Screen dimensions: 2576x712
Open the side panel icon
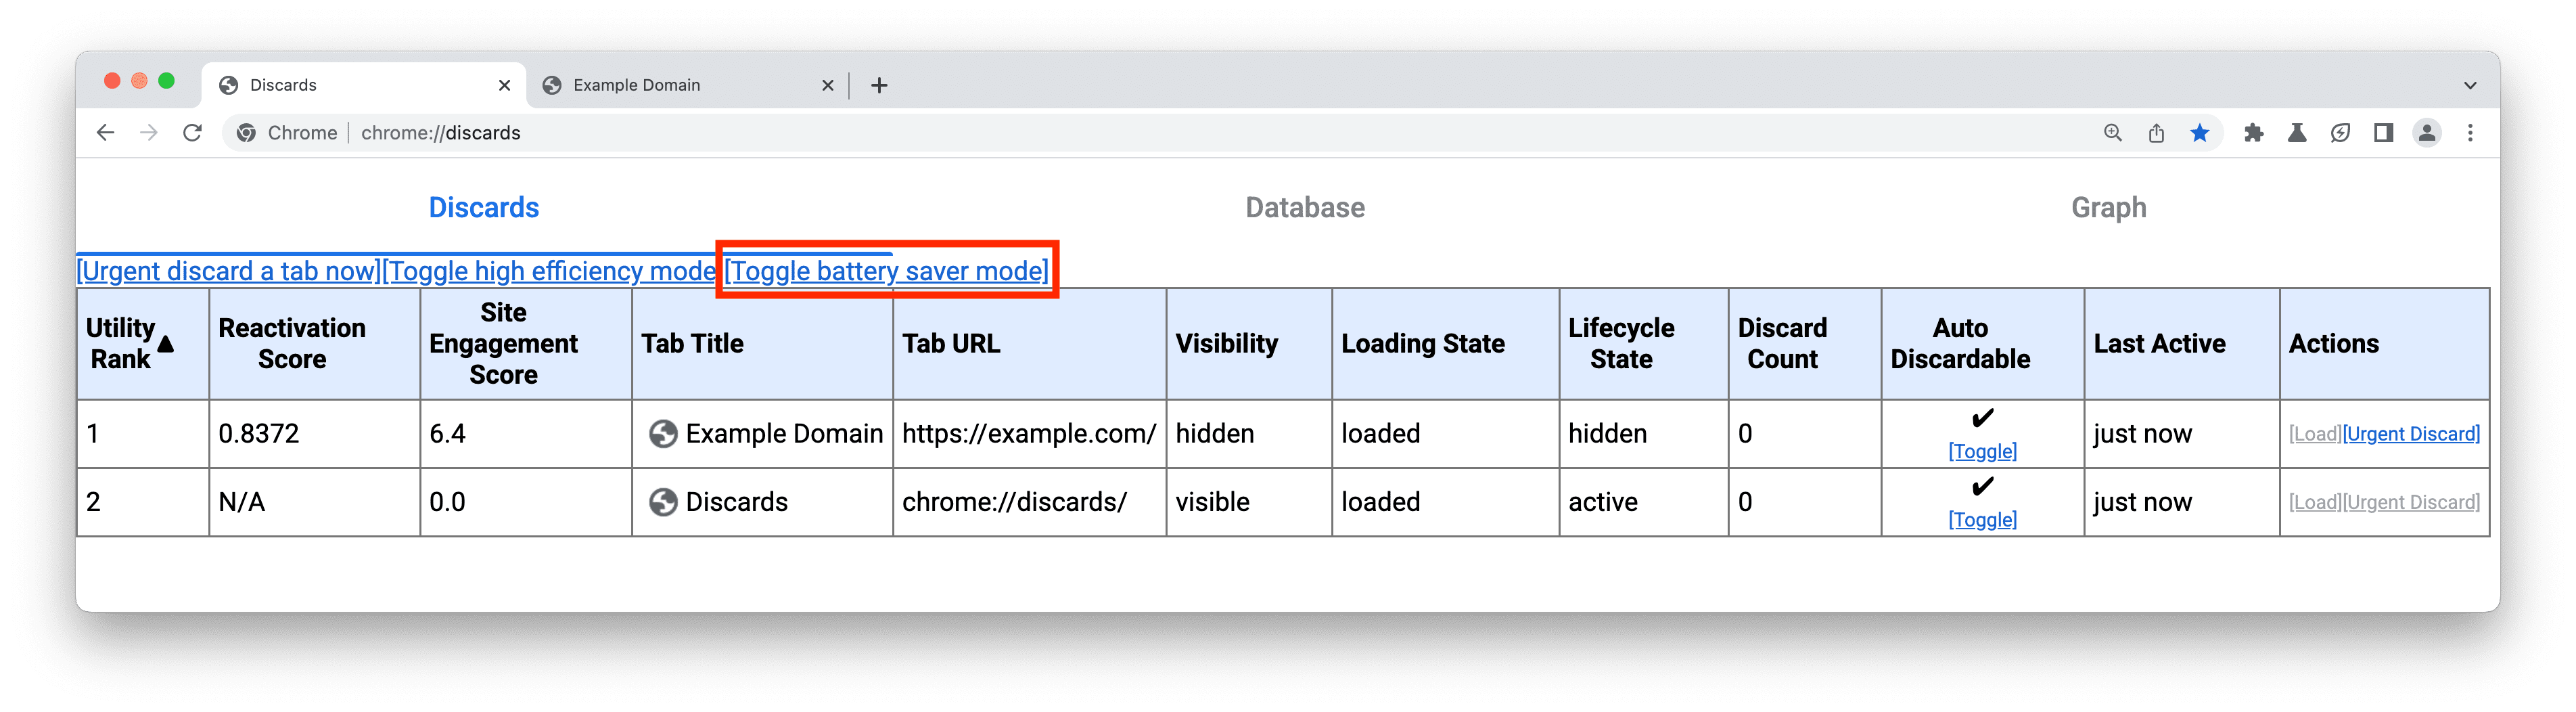pyautogui.click(x=2383, y=132)
